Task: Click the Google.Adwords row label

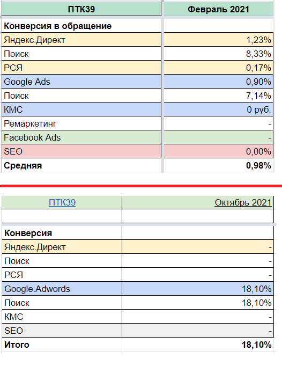Action: click(62, 289)
